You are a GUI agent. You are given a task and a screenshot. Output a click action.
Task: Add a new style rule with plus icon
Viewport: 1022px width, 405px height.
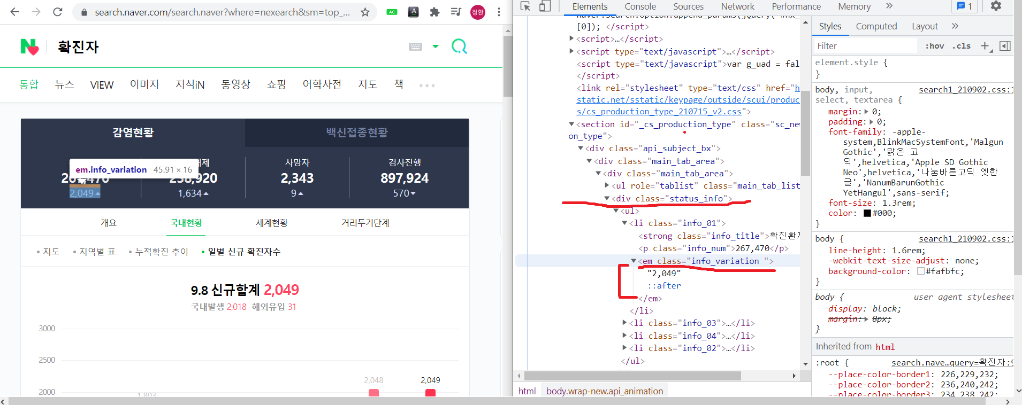[985, 46]
